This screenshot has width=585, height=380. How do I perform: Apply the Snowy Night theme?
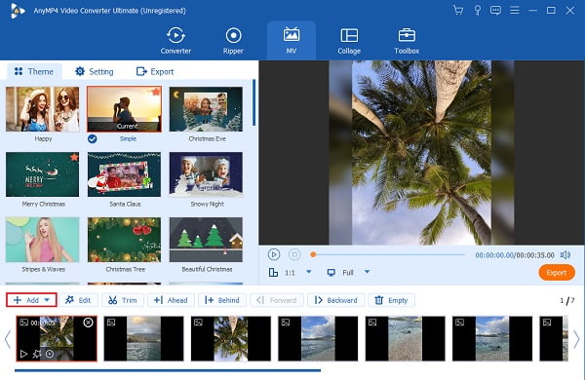(x=206, y=174)
